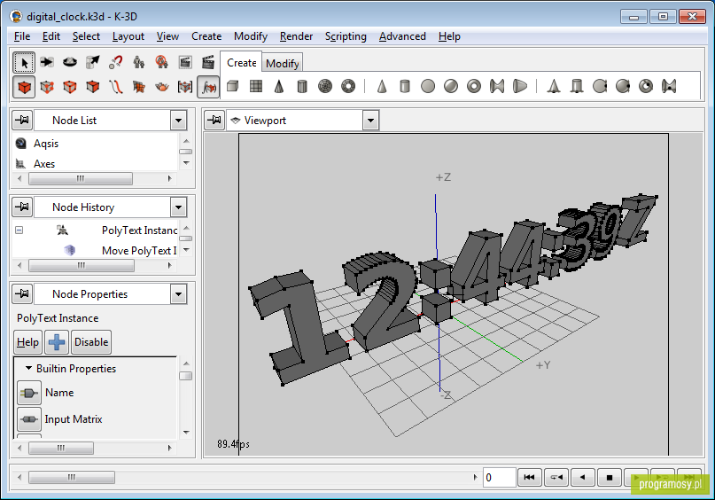Viewport: 715px width, 500px height.
Task: Click the magnet Snap tool
Action: [115, 62]
